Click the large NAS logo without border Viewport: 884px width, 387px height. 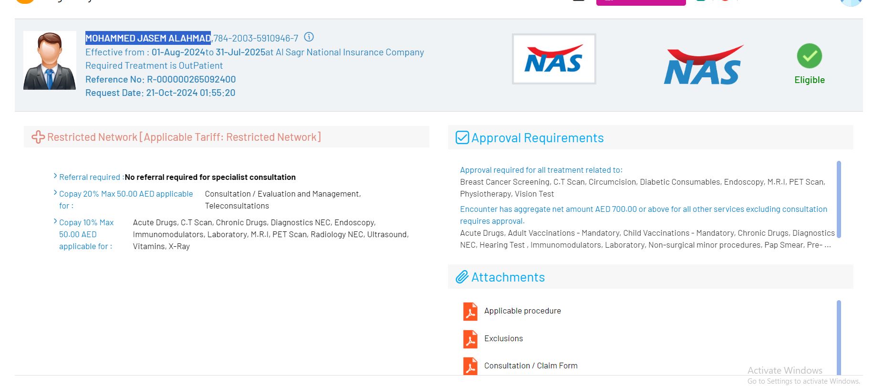pyautogui.click(x=703, y=66)
